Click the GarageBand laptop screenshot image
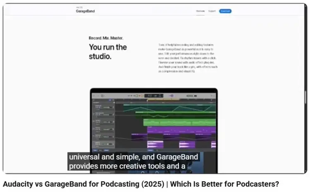 (154, 131)
